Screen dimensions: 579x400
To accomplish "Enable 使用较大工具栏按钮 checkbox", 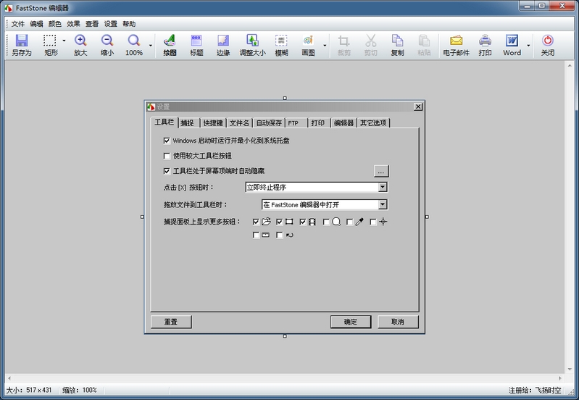I will pyautogui.click(x=167, y=156).
